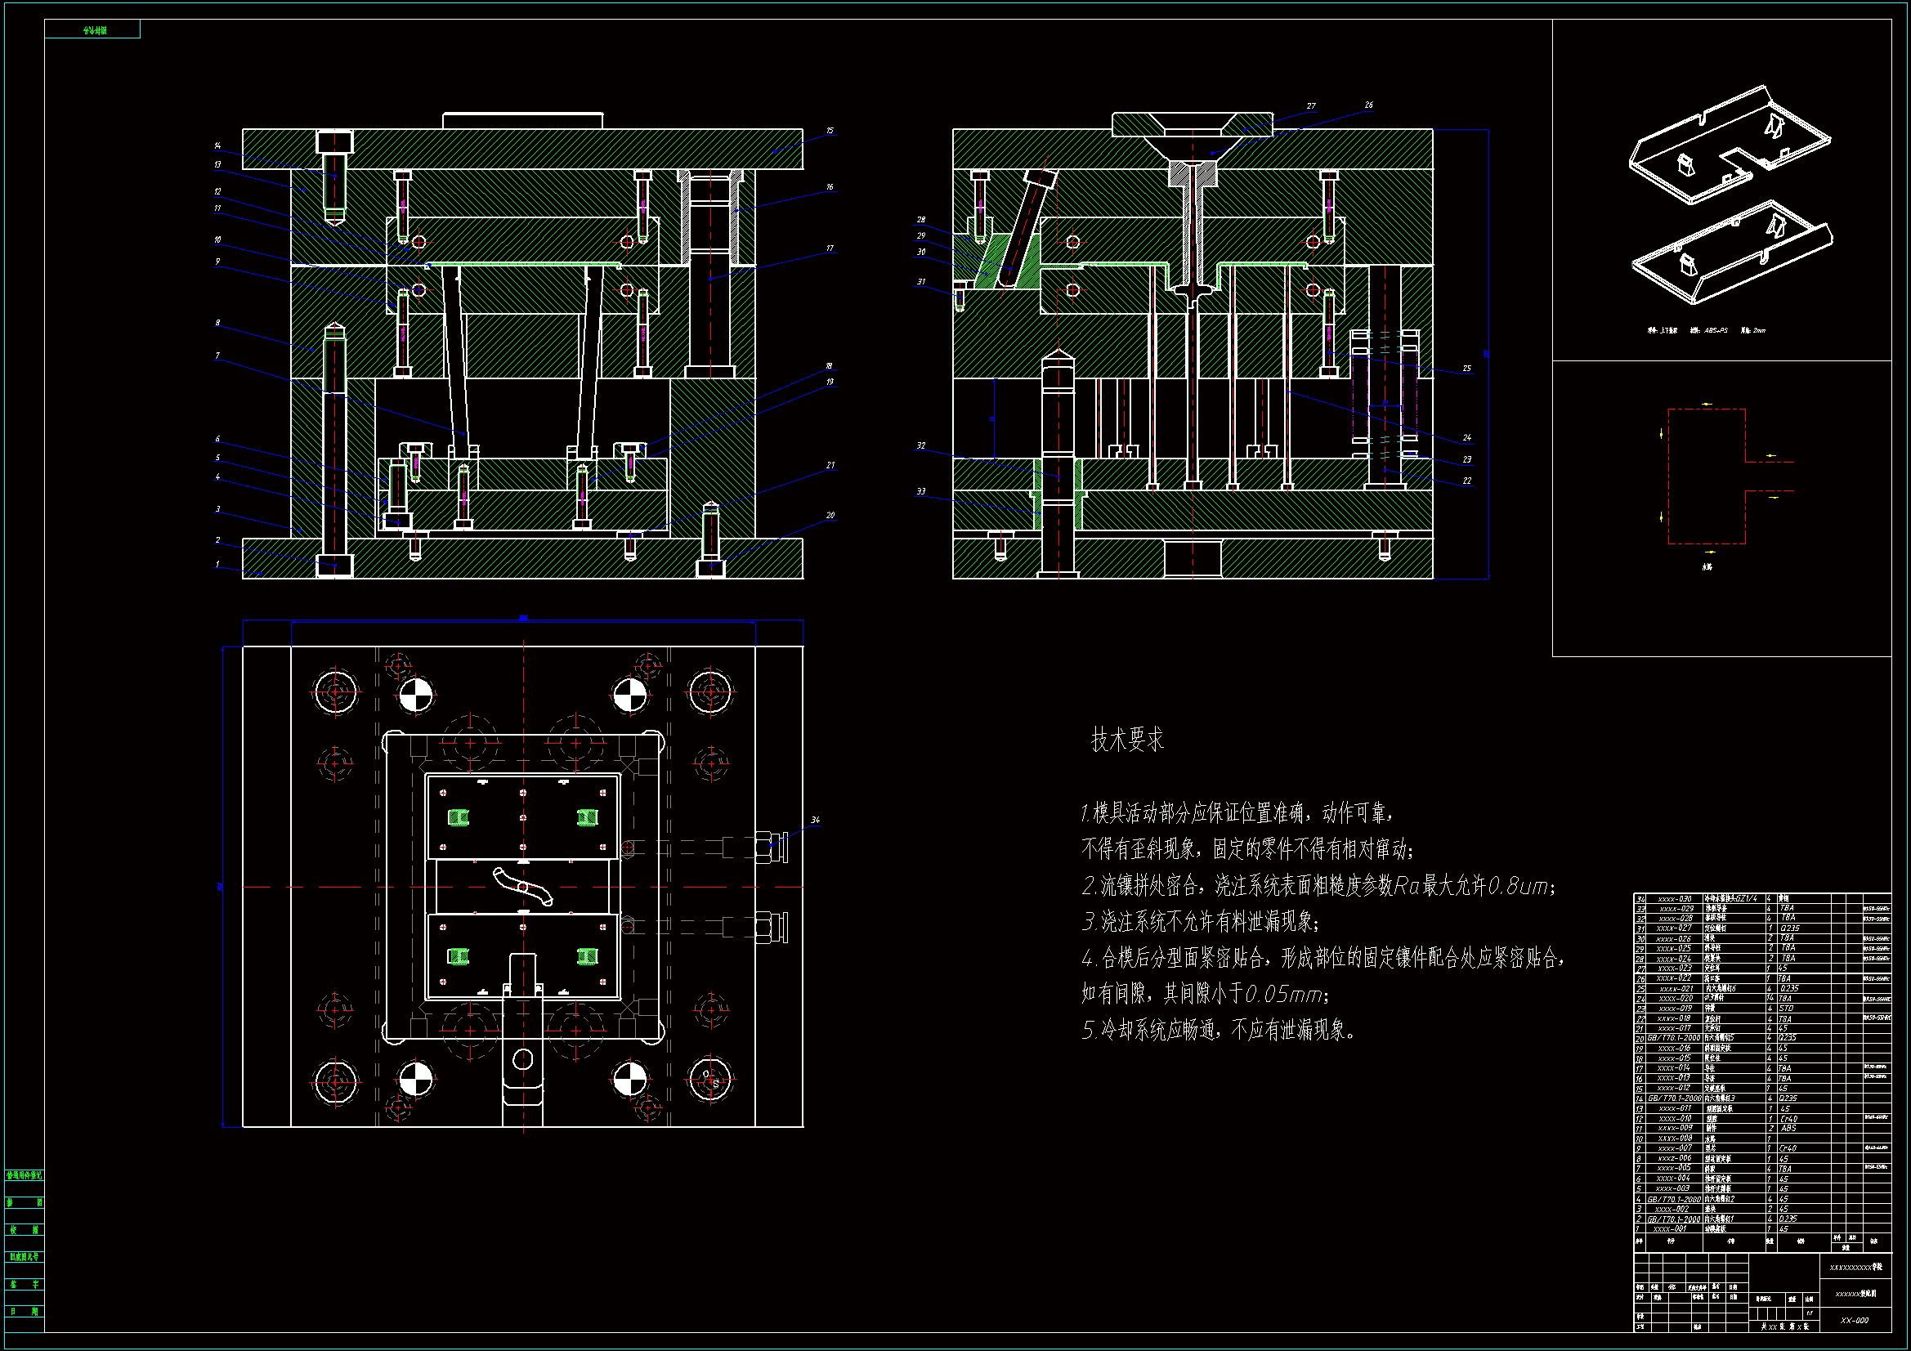
Task: Click the XX-000 drawing number cell
Action: [x=1854, y=1320]
